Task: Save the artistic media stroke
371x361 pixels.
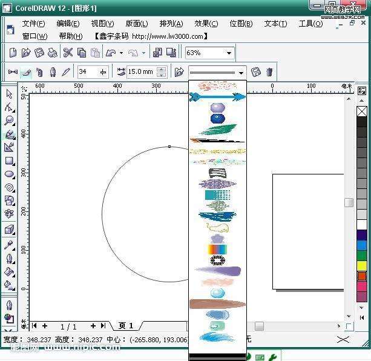Action: point(256,71)
